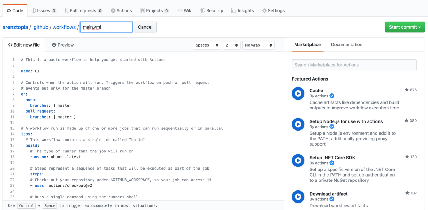Screen dimensions: 428x210
Task: Click the Search Marketplace for Actions field
Action: tap(354, 65)
